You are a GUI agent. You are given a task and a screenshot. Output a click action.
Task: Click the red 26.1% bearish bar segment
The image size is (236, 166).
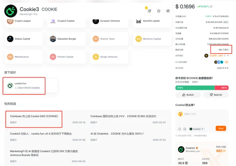pyautogui.click(x=221, y=88)
